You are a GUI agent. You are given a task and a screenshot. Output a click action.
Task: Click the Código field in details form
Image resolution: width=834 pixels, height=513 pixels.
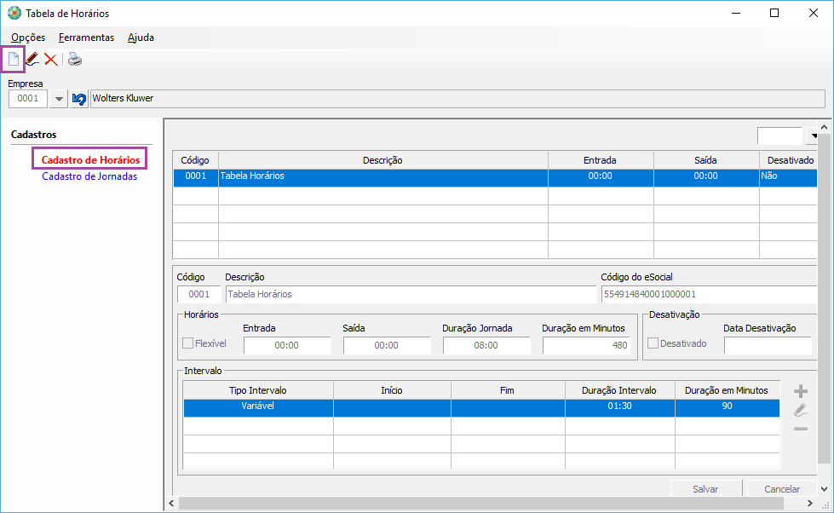point(199,294)
